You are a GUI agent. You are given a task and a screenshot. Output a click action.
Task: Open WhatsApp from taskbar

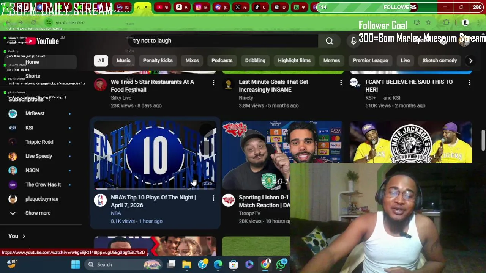coord(281,264)
